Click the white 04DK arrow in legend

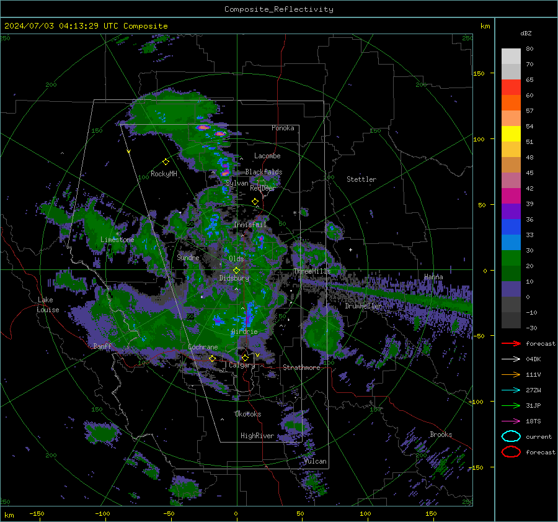tap(511, 359)
